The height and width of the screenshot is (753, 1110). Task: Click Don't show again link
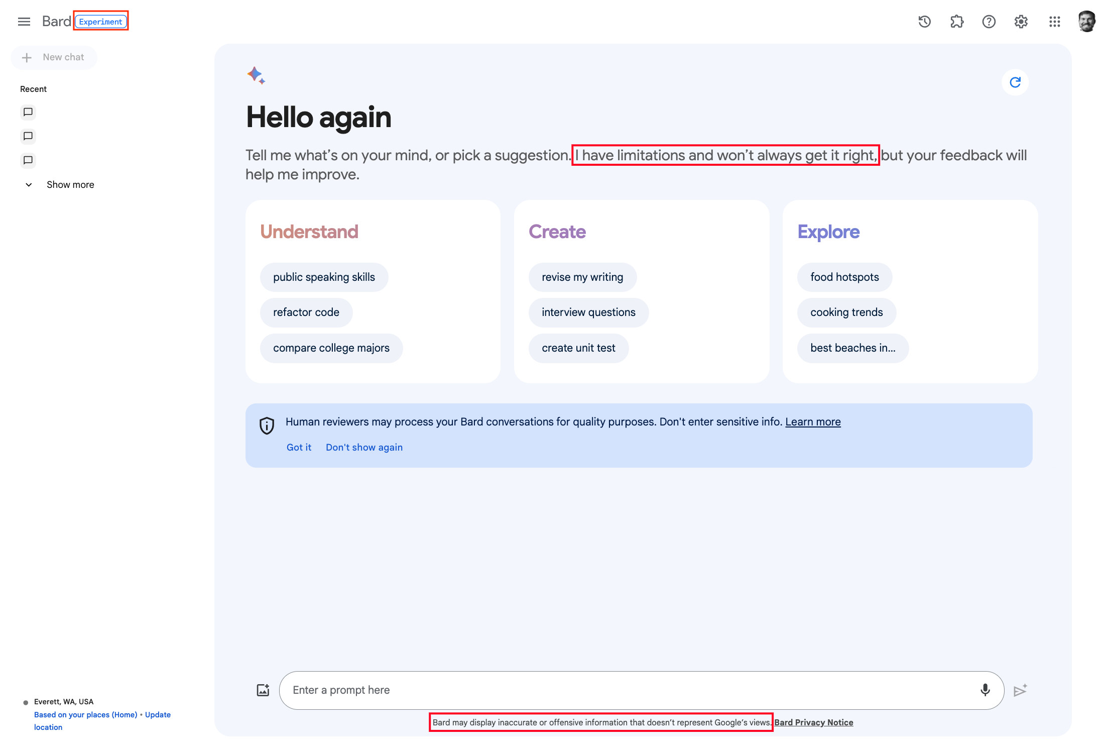(364, 447)
